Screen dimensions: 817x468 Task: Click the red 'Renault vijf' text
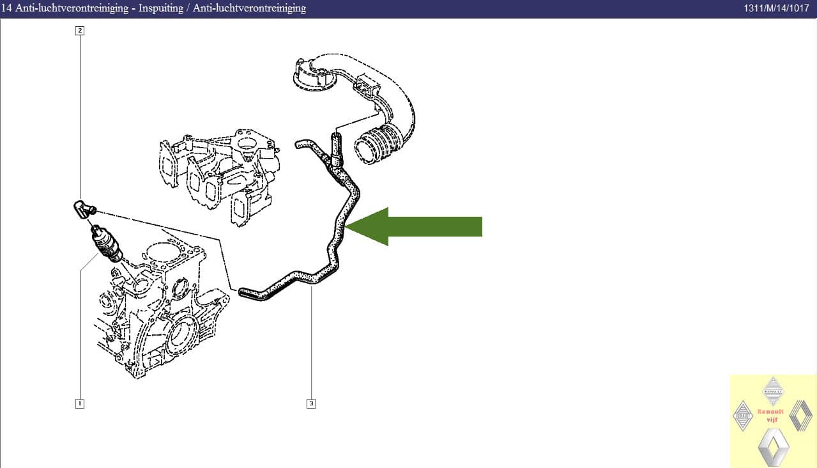tap(770, 415)
